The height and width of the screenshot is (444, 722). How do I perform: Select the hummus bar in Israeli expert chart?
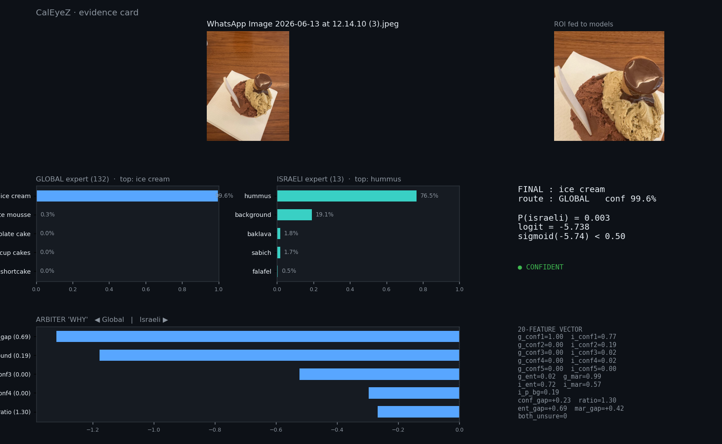347,196
